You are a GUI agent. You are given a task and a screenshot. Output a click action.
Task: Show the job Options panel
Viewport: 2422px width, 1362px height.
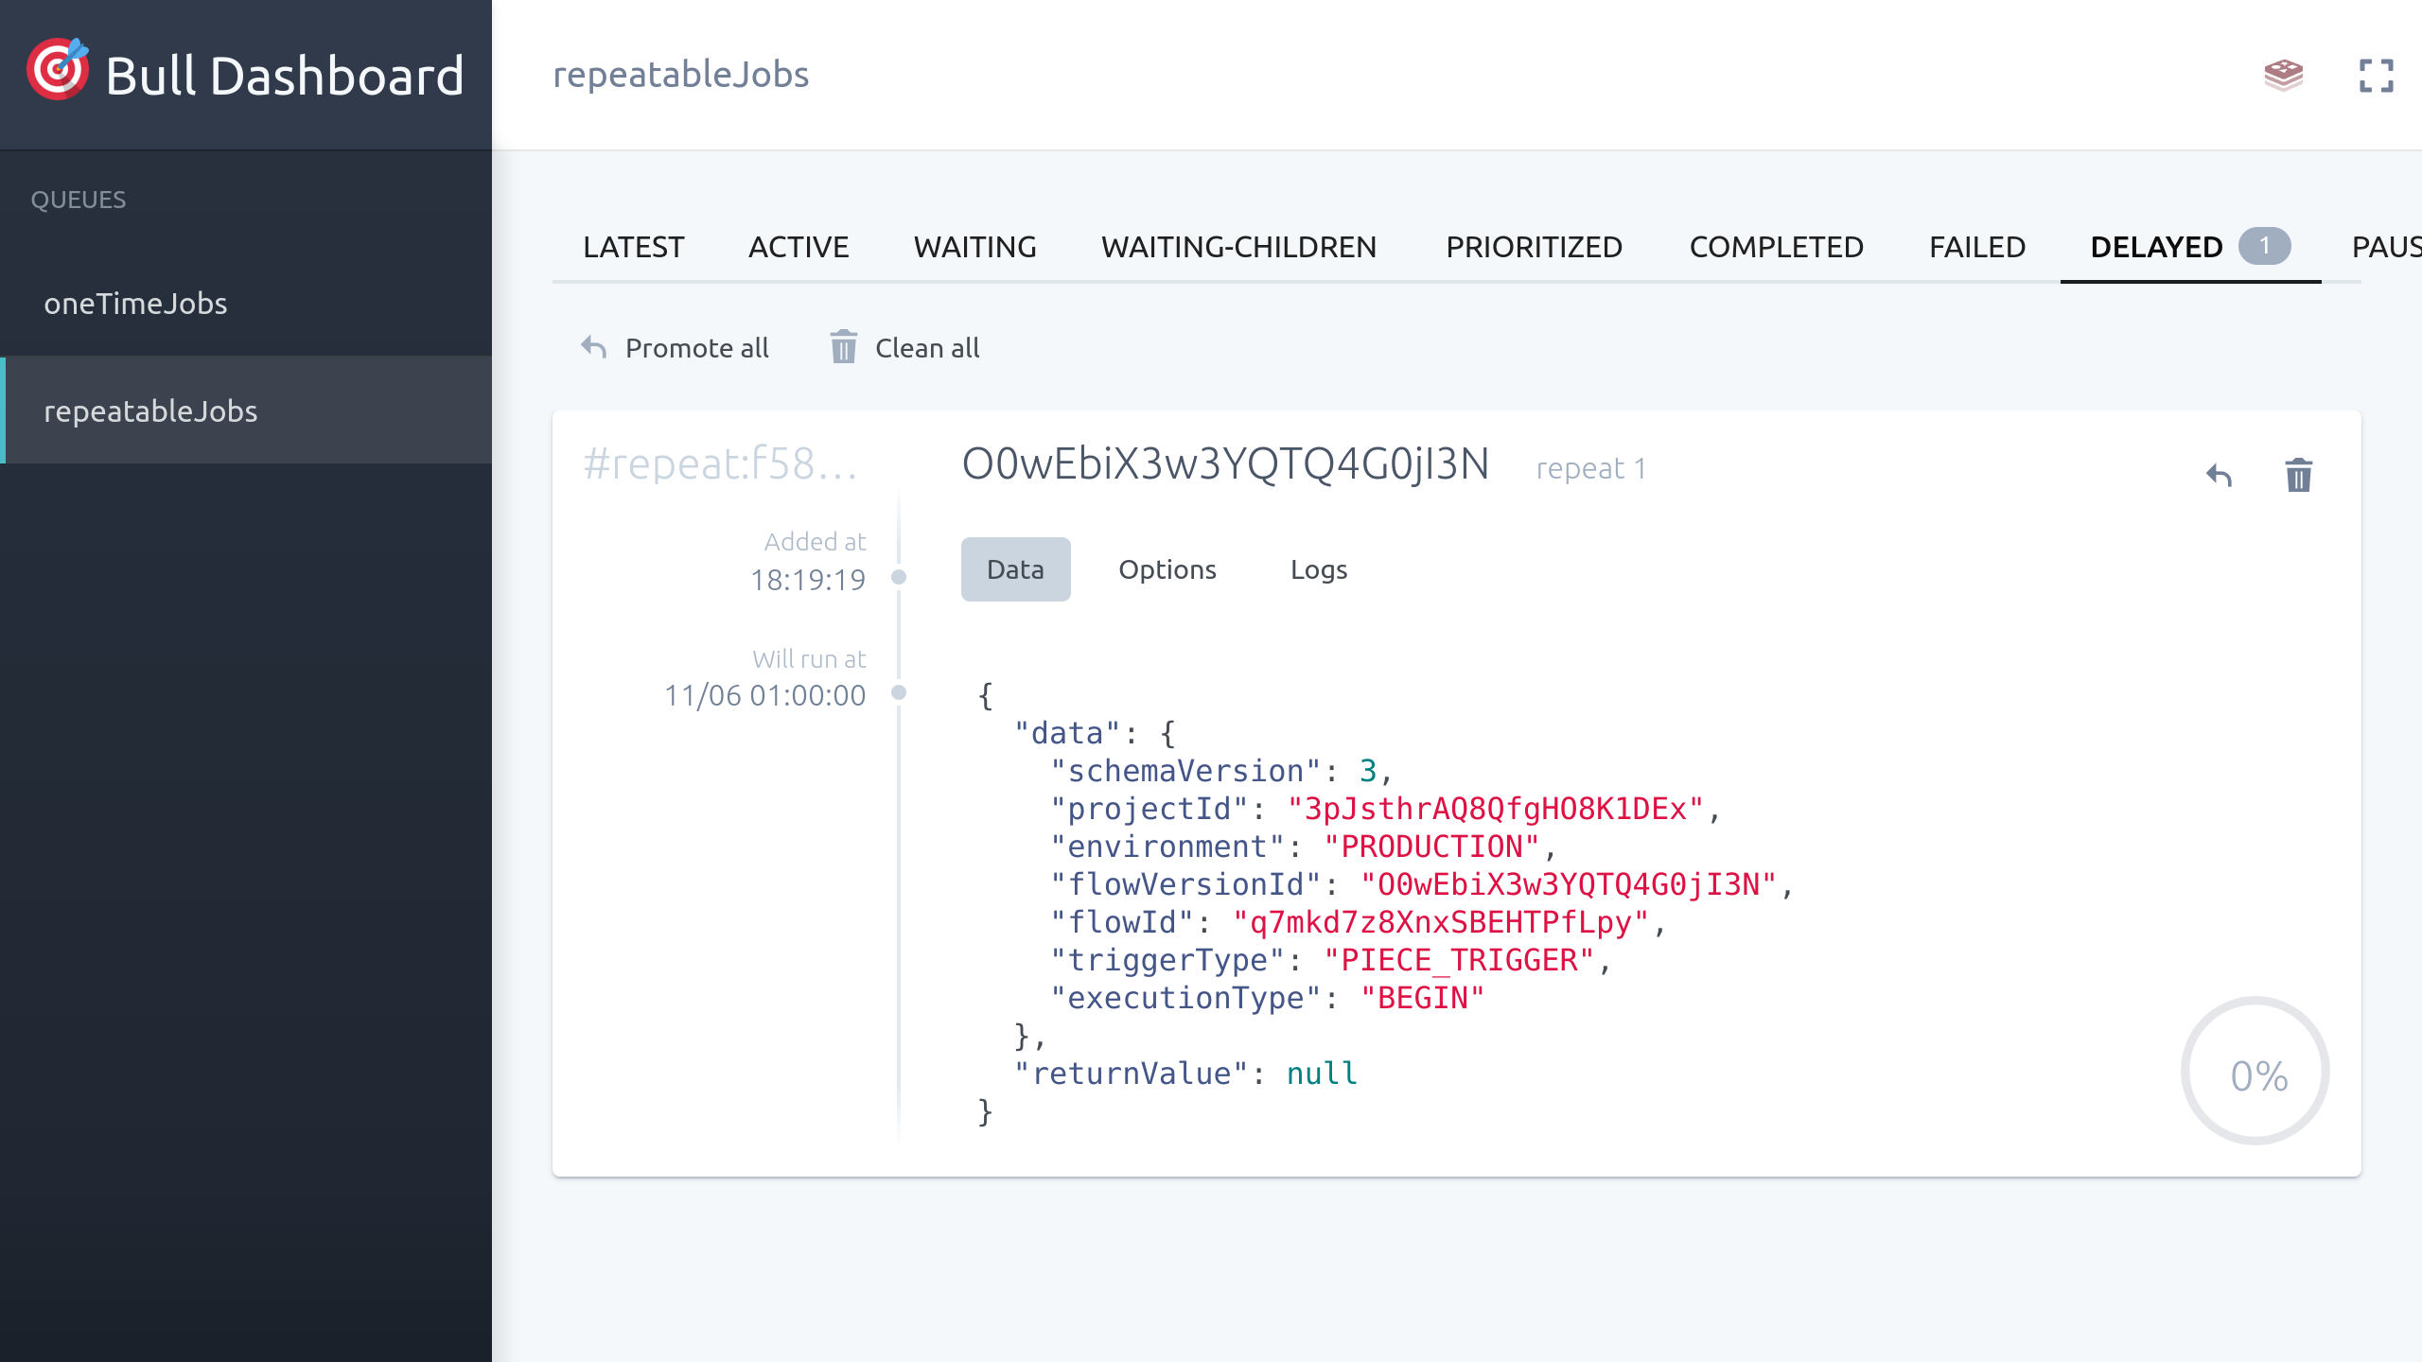pyautogui.click(x=1167, y=569)
